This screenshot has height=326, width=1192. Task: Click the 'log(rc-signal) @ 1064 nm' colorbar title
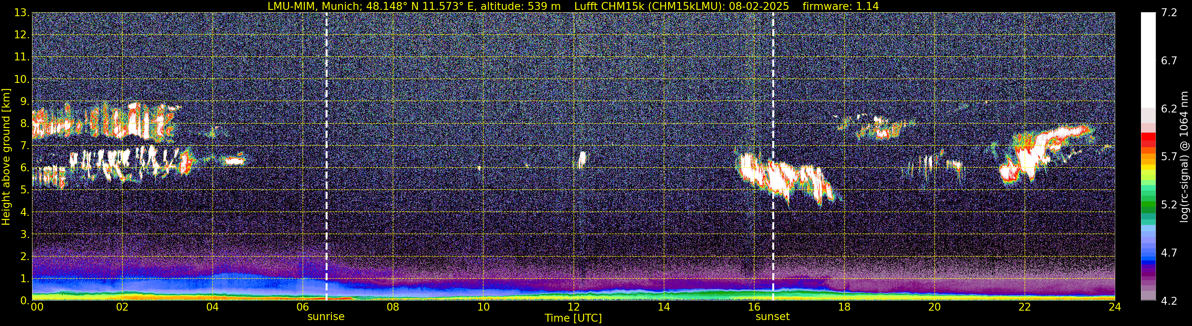coord(1185,157)
